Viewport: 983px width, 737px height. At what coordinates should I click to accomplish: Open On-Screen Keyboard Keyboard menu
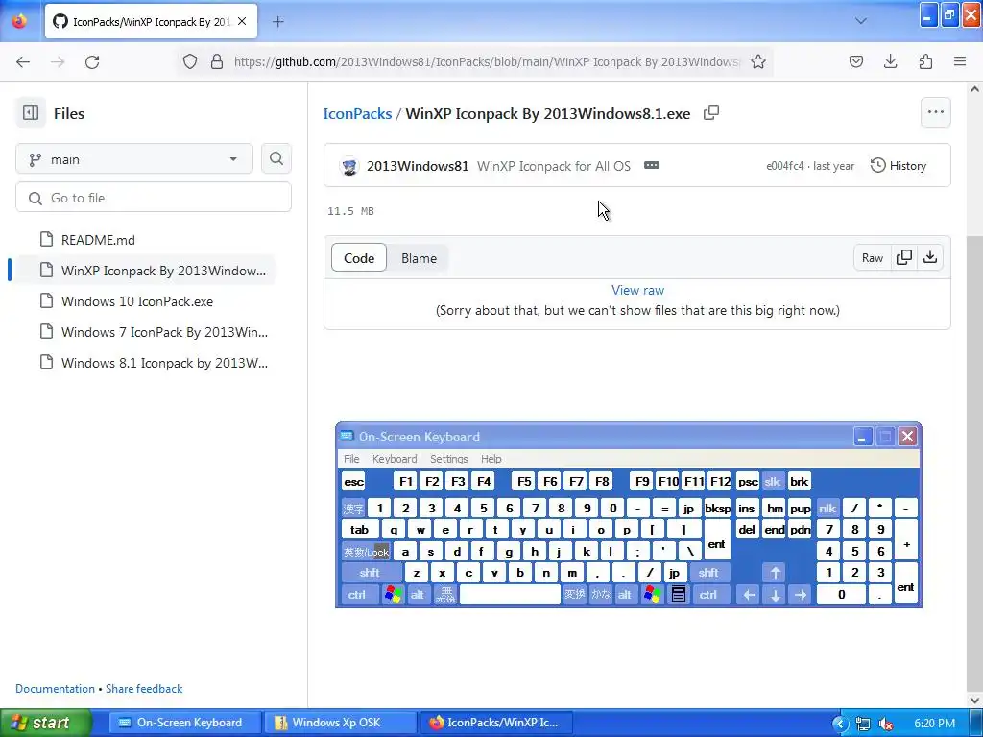coord(395,458)
